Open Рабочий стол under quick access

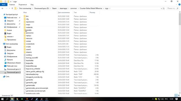point(12,17)
